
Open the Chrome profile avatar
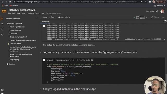coord(154,2)
